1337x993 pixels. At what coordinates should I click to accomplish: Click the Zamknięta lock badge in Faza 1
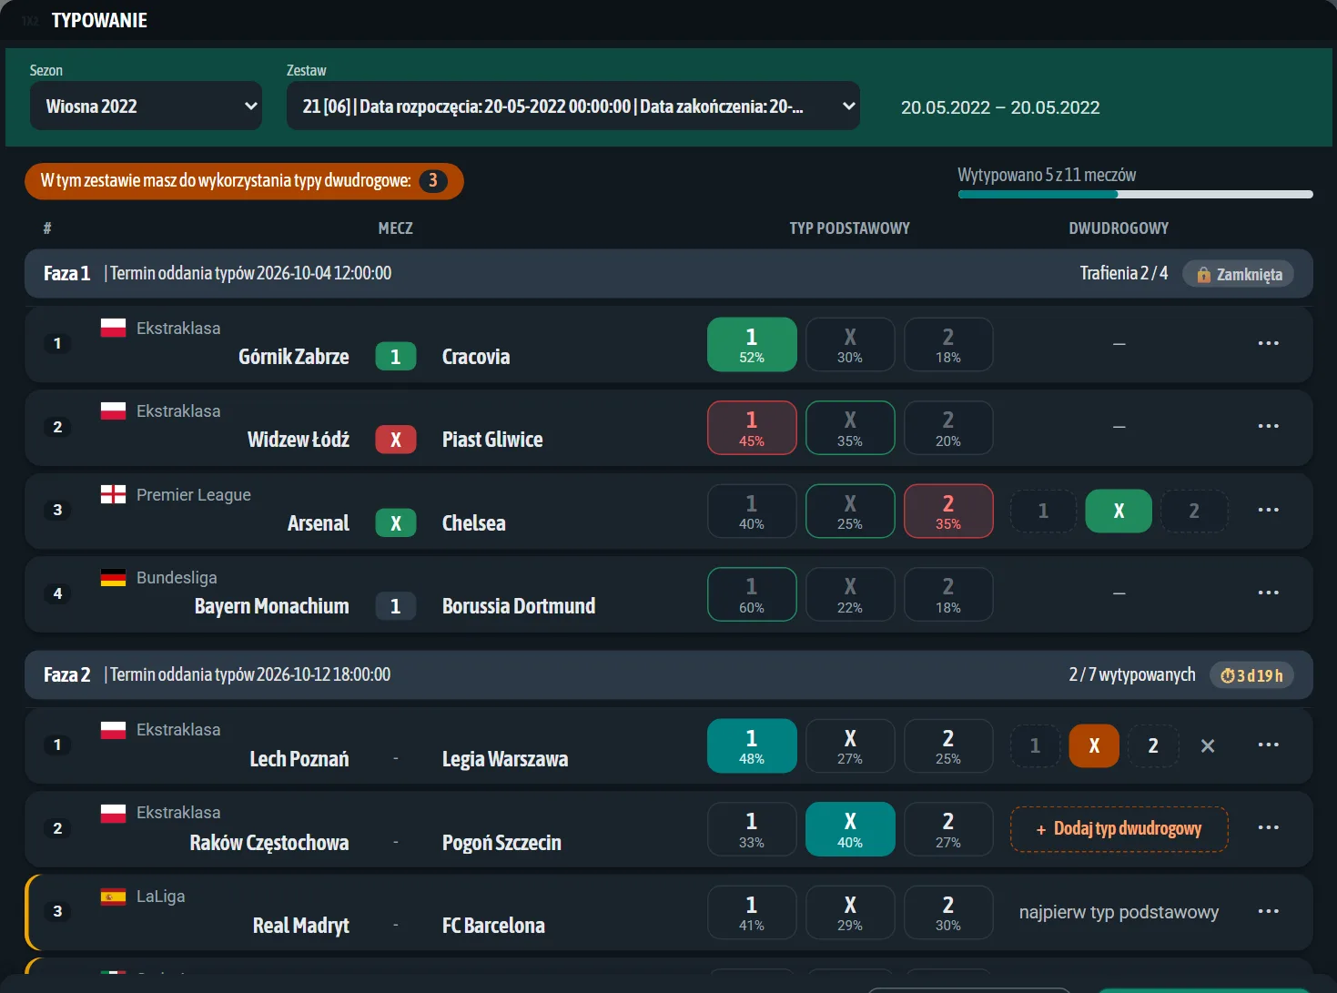click(1238, 274)
